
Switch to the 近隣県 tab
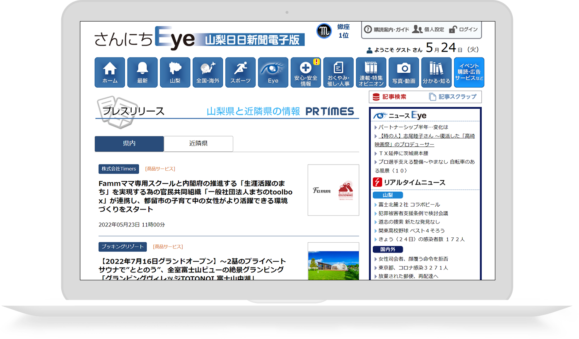point(198,144)
